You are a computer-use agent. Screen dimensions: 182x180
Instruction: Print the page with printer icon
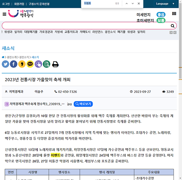[x=55, y=64]
